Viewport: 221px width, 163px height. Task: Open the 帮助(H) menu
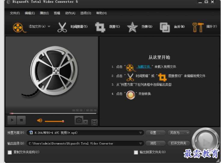click(x=101, y=13)
